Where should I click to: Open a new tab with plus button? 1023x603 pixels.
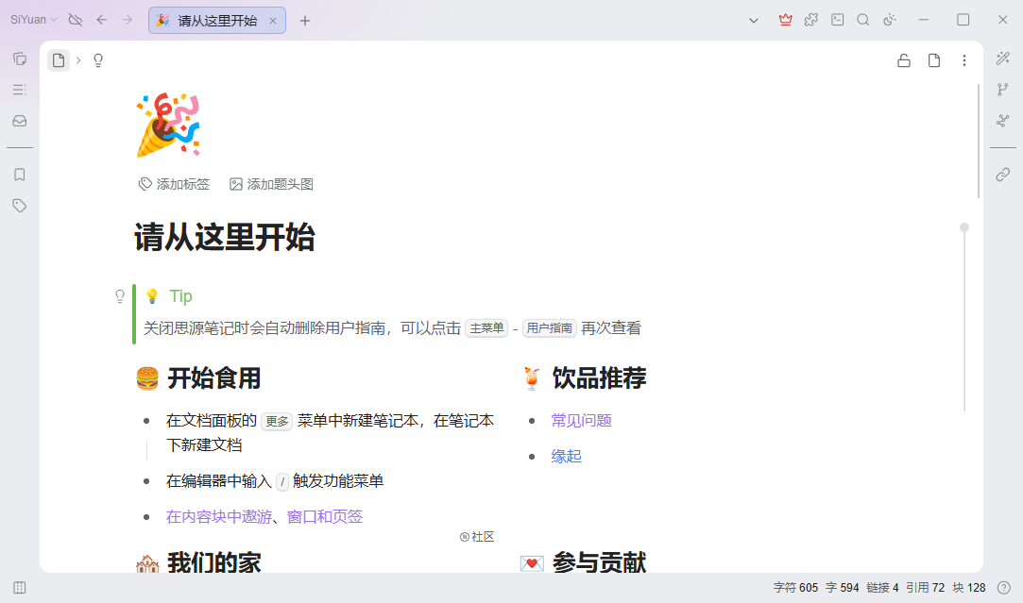305,21
